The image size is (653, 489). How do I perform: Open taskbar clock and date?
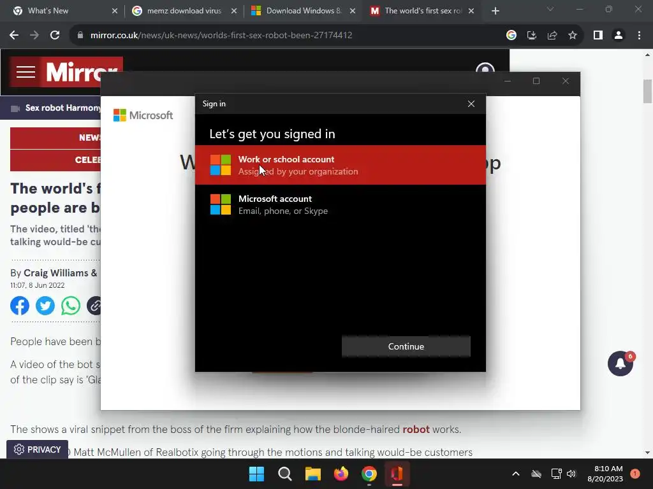point(605,474)
